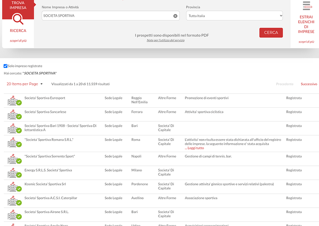Click the Estrai Elenchi di Imprese icon
The height and width of the screenshot is (226, 319).
tap(306, 6)
